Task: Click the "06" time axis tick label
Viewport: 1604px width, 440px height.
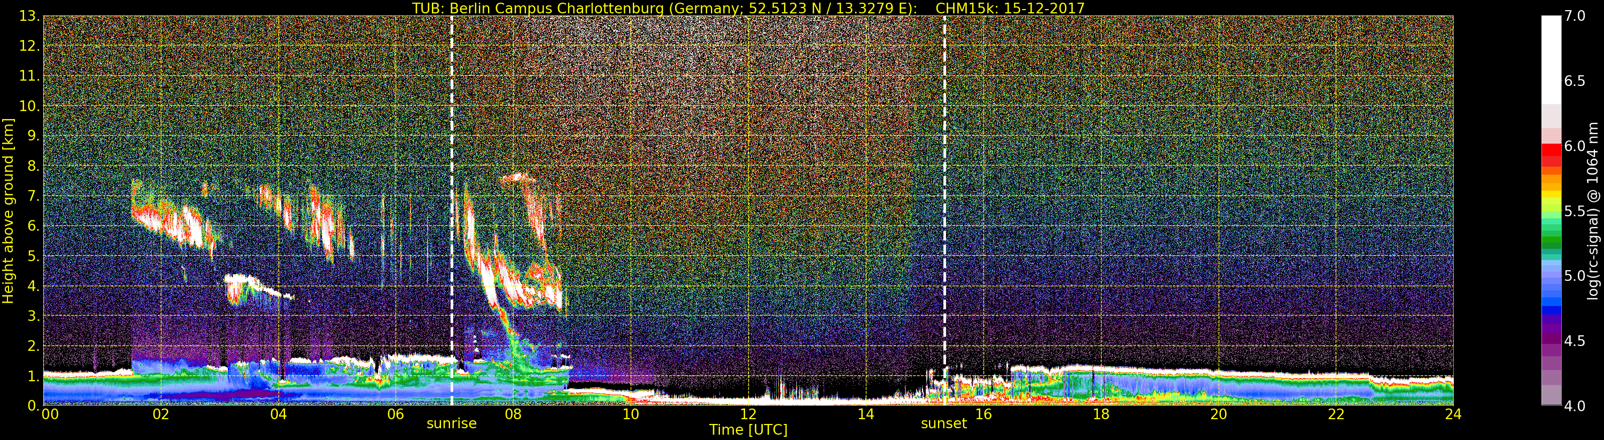Action: tap(396, 414)
